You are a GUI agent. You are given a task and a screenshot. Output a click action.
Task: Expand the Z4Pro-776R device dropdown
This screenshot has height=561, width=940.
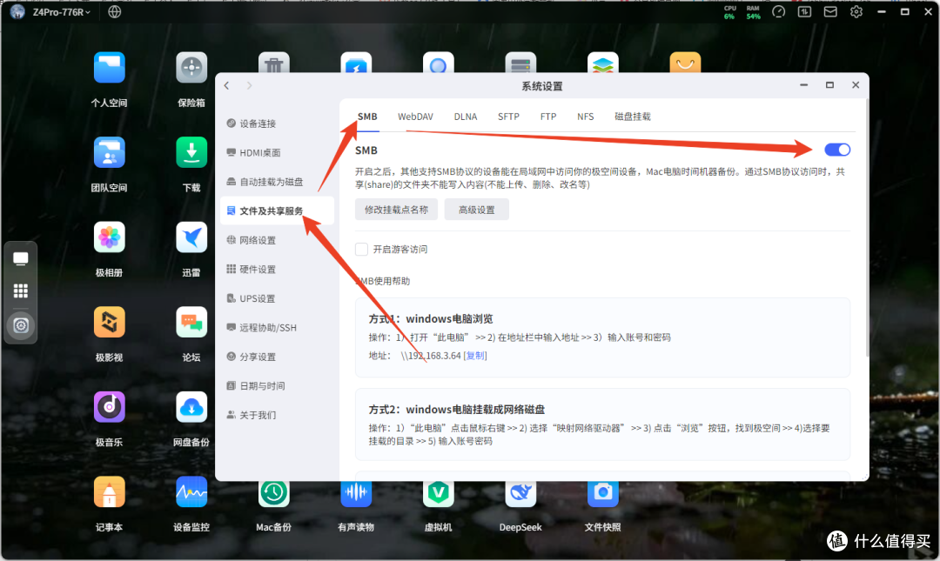62,12
